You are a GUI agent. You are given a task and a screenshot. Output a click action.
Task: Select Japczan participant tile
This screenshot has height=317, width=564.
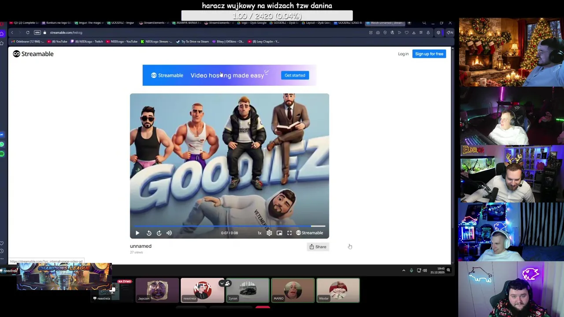[157, 290]
